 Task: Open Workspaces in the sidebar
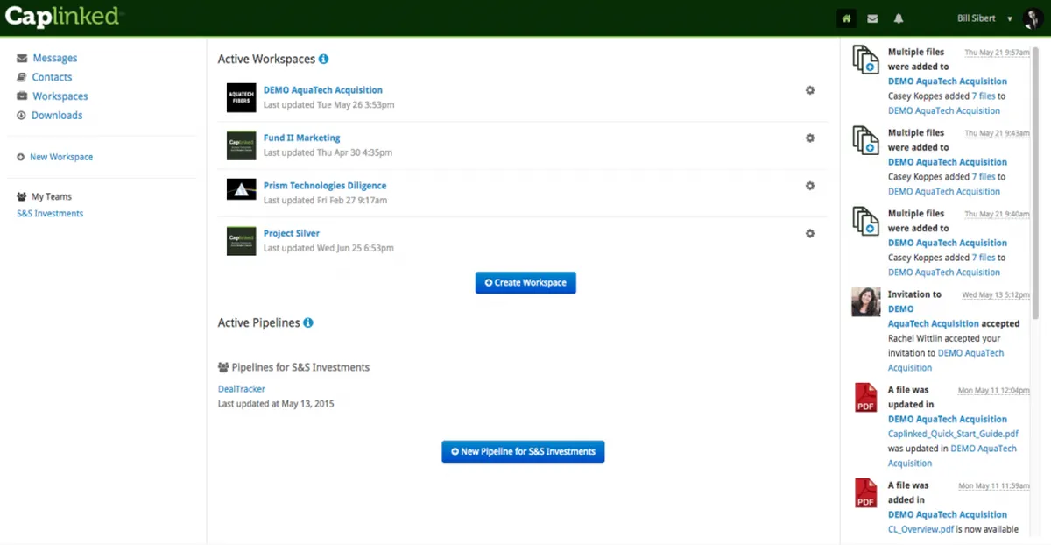[x=60, y=96]
